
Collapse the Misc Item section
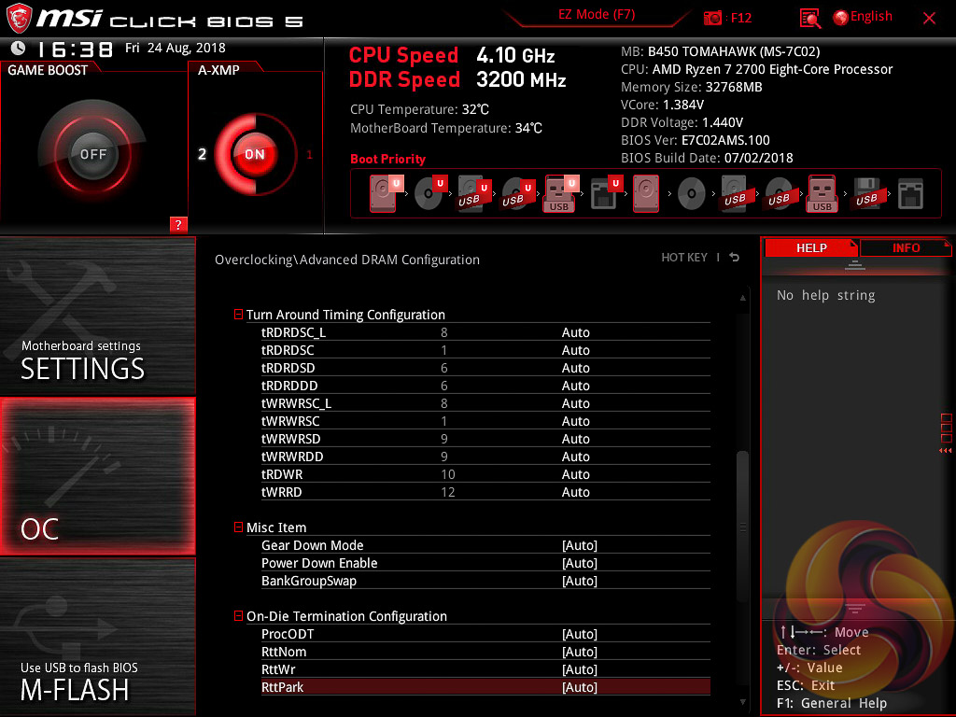[238, 527]
